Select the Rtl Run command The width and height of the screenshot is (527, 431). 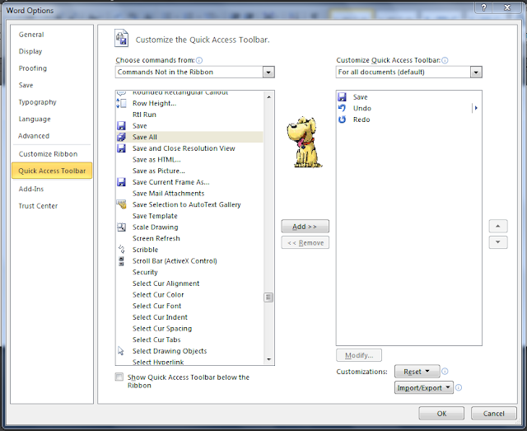pyautogui.click(x=189, y=115)
